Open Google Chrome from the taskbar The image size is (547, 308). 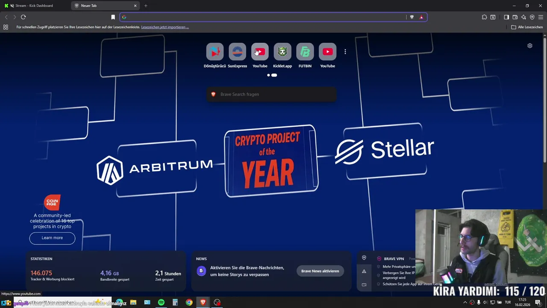click(189, 302)
